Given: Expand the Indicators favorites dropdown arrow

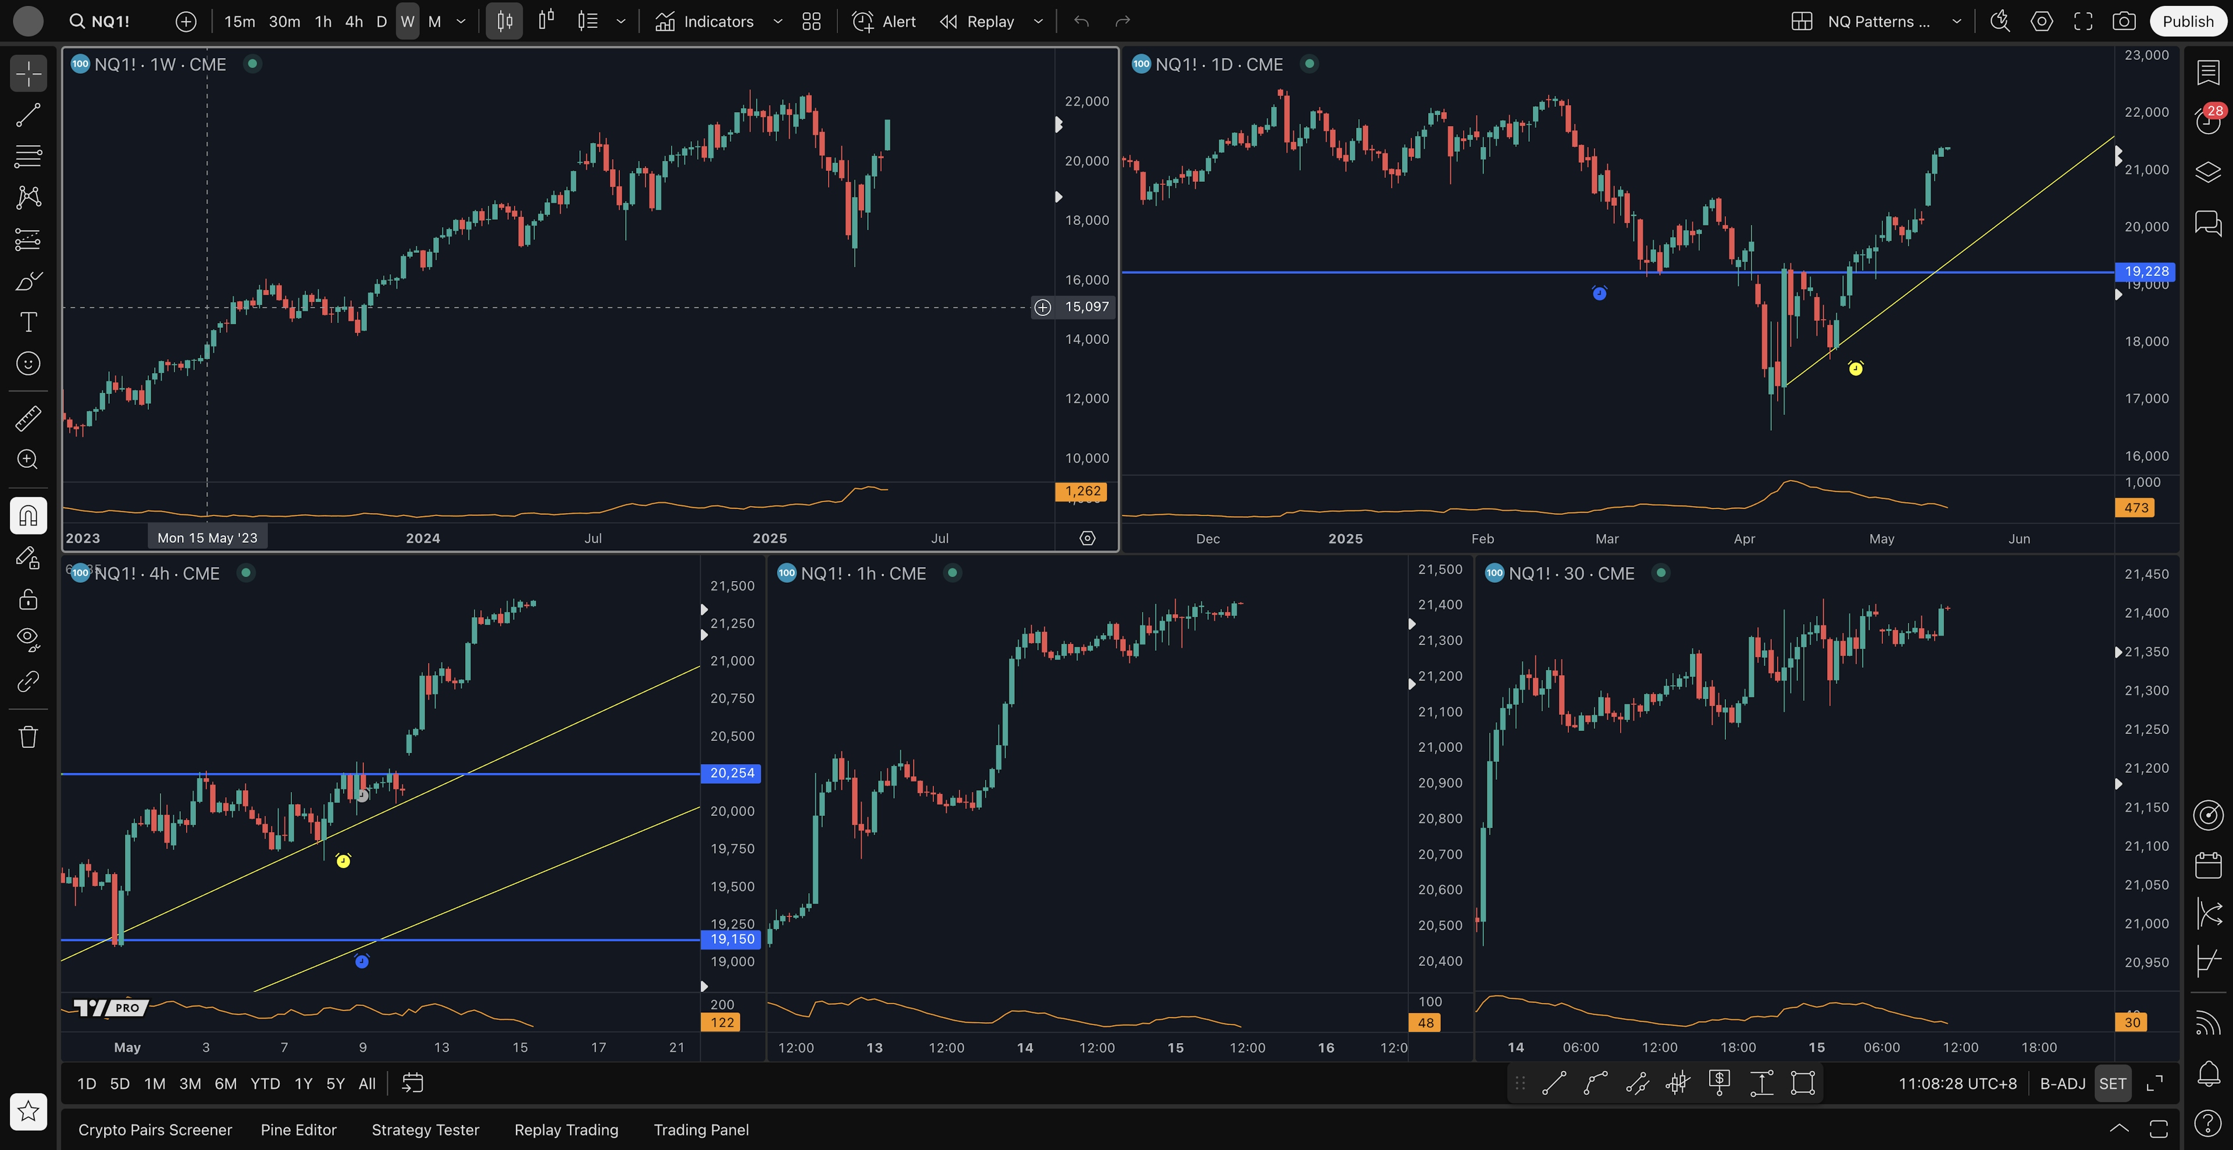Looking at the screenshot, I should (x=777, y=22).
